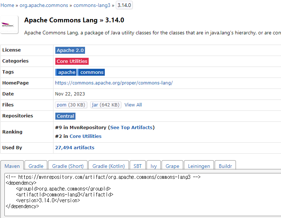Click the 3.14.0 version breadcrumb badge
The height and width of the screenshot is (218, 281).
(x=124, y=5)
